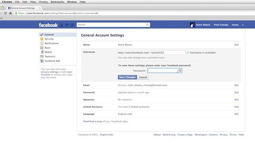Open the privacy settings link in sidebar

pos(49,72)
